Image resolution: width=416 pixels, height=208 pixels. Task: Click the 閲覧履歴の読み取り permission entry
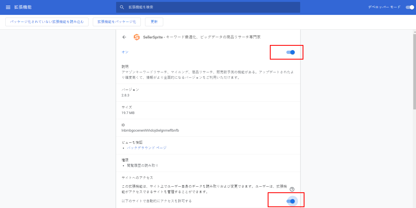[143, 165]
